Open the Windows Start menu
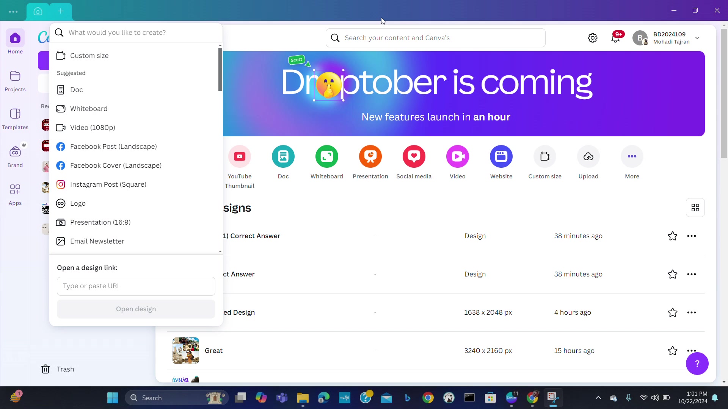 click(113, 398)
